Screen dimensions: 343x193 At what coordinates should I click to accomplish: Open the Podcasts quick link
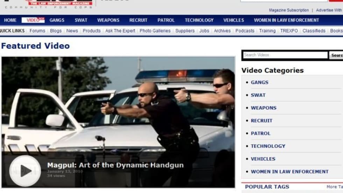[x=245, y=31]
